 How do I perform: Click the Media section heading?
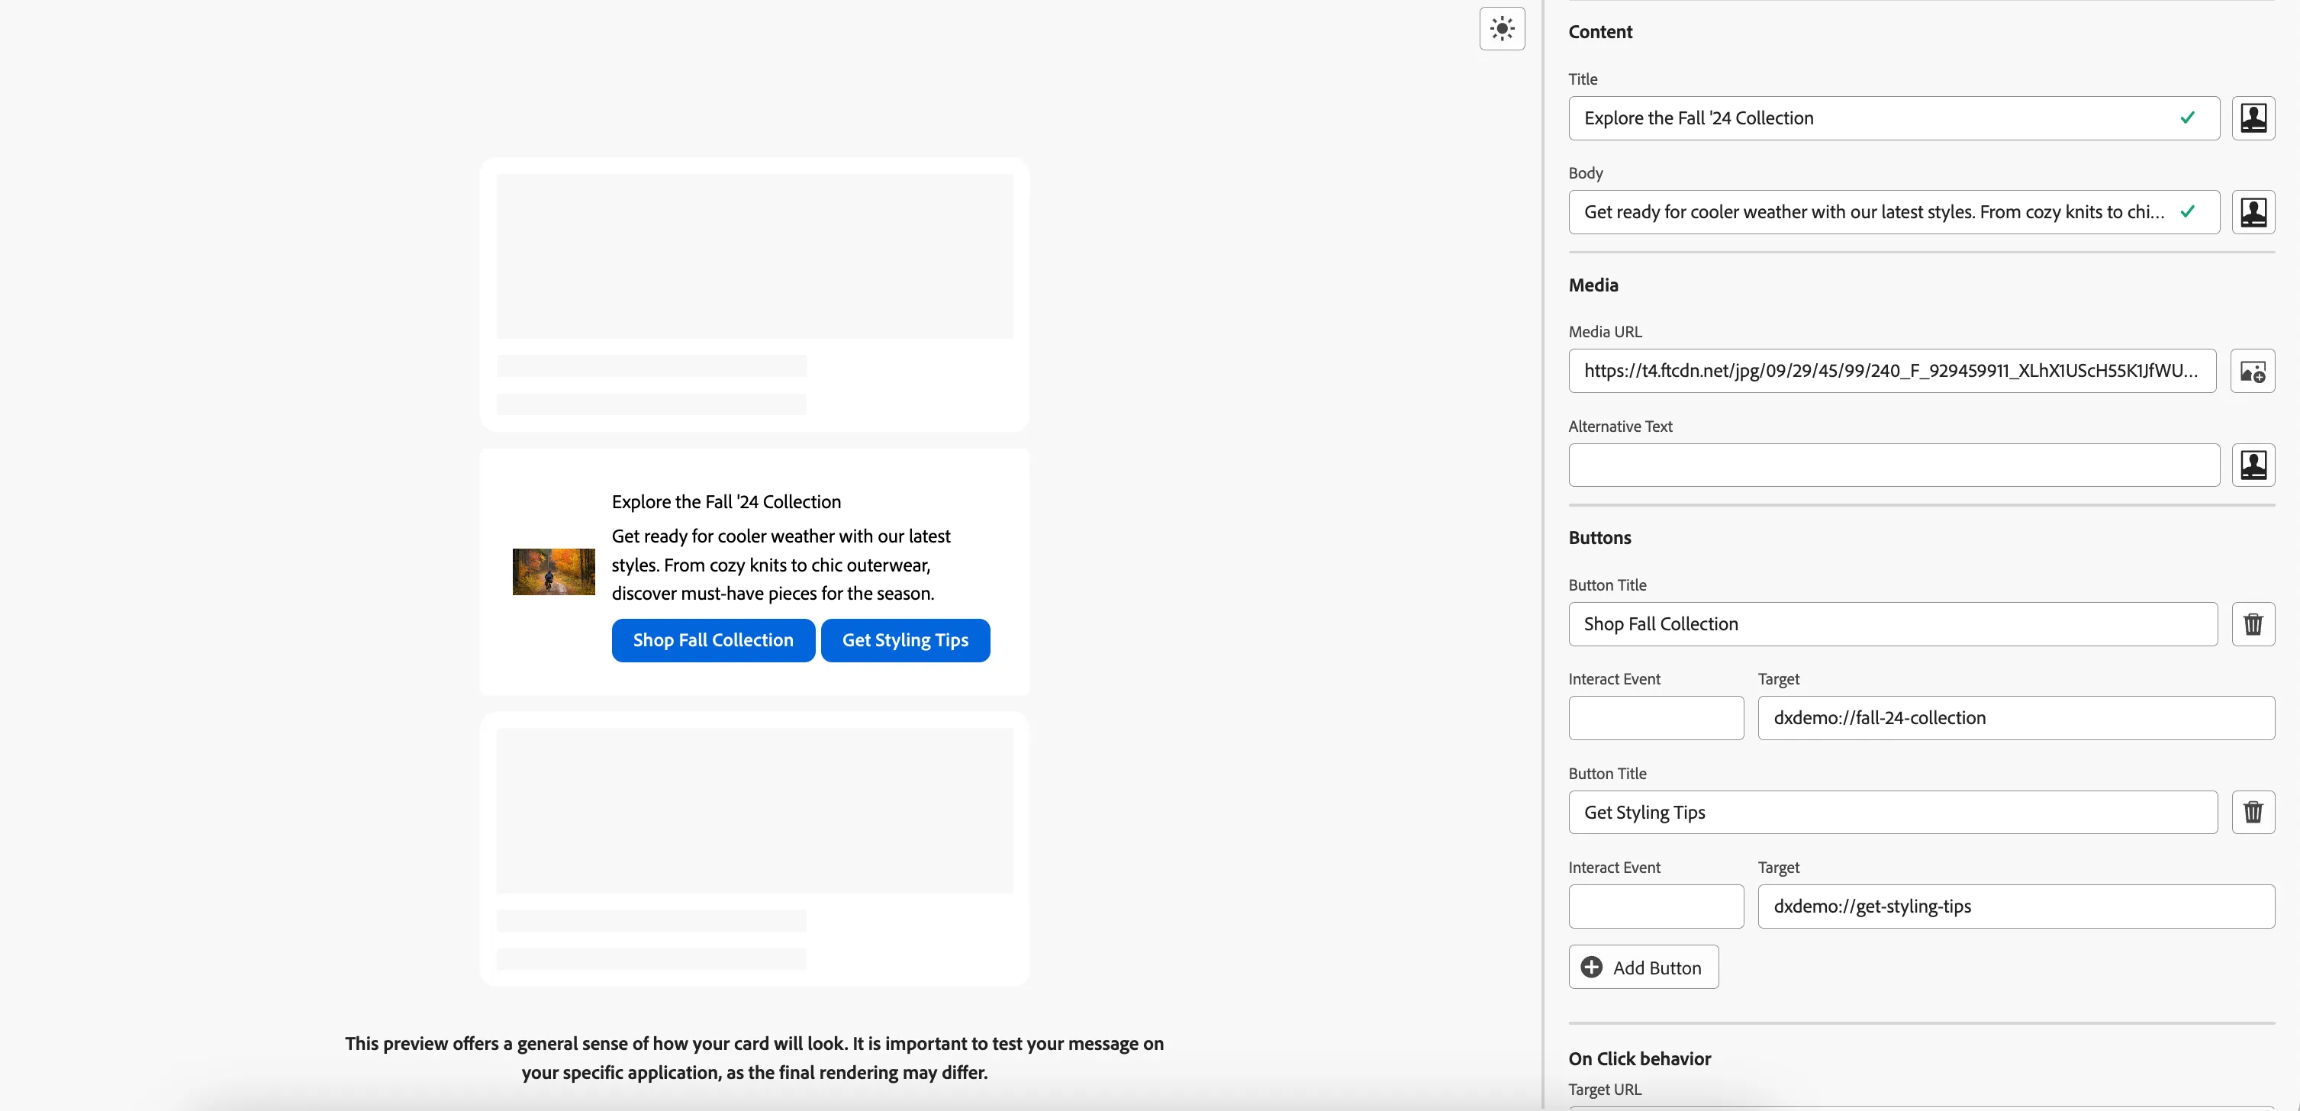pos(1593,285)
